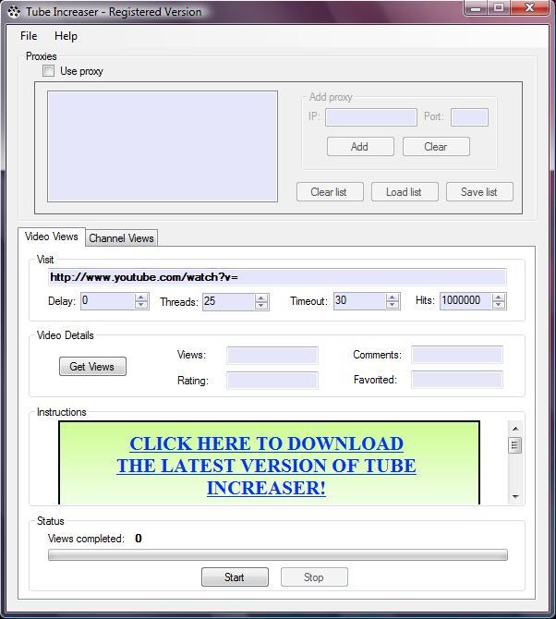Click the Save list button
This screenshot has width=556, height=619.
point(479,192)
